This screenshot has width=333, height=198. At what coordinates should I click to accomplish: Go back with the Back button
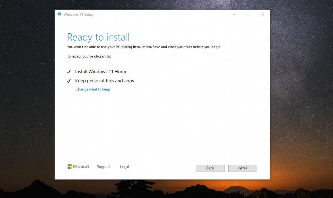(210, 168)
